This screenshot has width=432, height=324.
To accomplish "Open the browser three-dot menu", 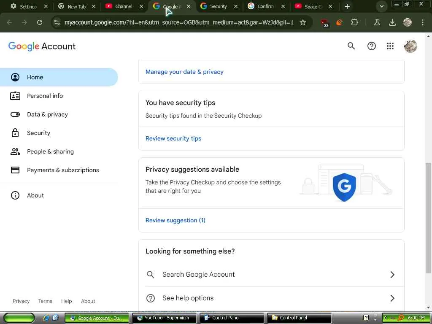I will 423,22.
